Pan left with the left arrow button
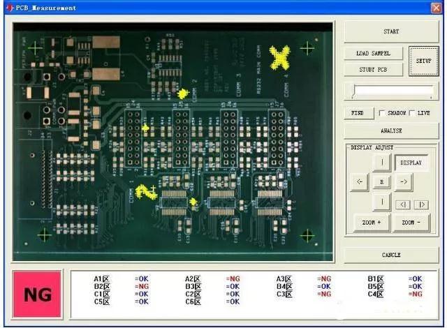This screenshot has width=447, height=328. (x=360, y=182)
